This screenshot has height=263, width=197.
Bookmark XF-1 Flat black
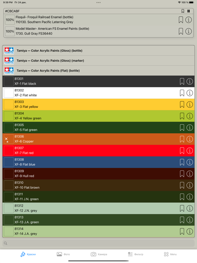pos(182,82)
